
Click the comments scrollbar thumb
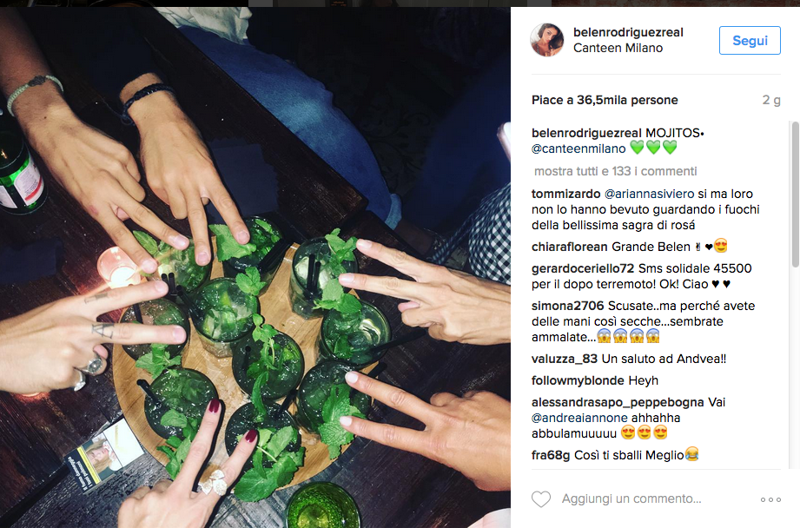(795, 194)
